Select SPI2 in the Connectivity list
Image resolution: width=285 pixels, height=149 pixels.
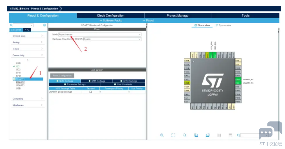[18, 76]
